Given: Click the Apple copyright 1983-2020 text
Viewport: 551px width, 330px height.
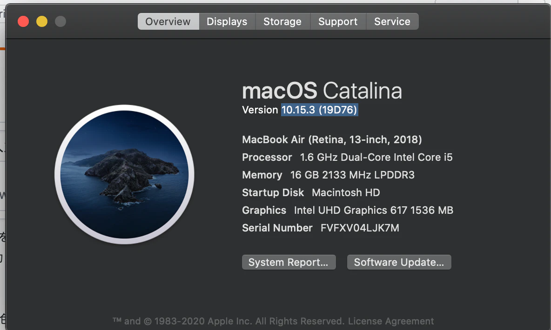Looking at the screenshot, I should [228, 321].
